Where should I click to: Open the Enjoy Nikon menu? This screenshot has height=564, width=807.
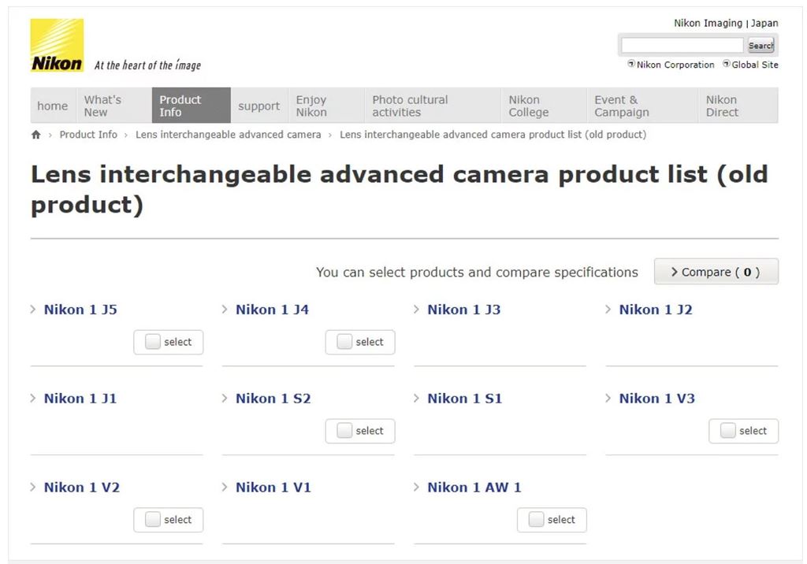pyautogui.click(x=326, y=106)
